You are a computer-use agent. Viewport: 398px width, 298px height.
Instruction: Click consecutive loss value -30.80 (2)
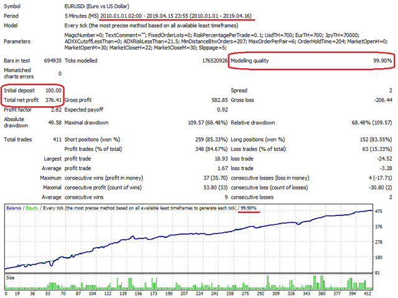[380, 187]
